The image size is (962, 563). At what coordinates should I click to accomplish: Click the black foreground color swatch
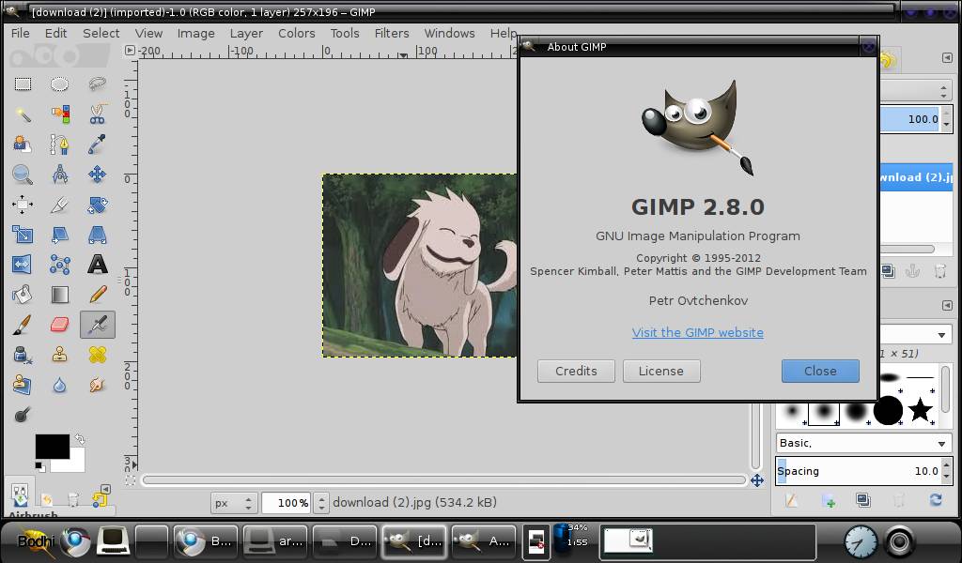[52, 446]
